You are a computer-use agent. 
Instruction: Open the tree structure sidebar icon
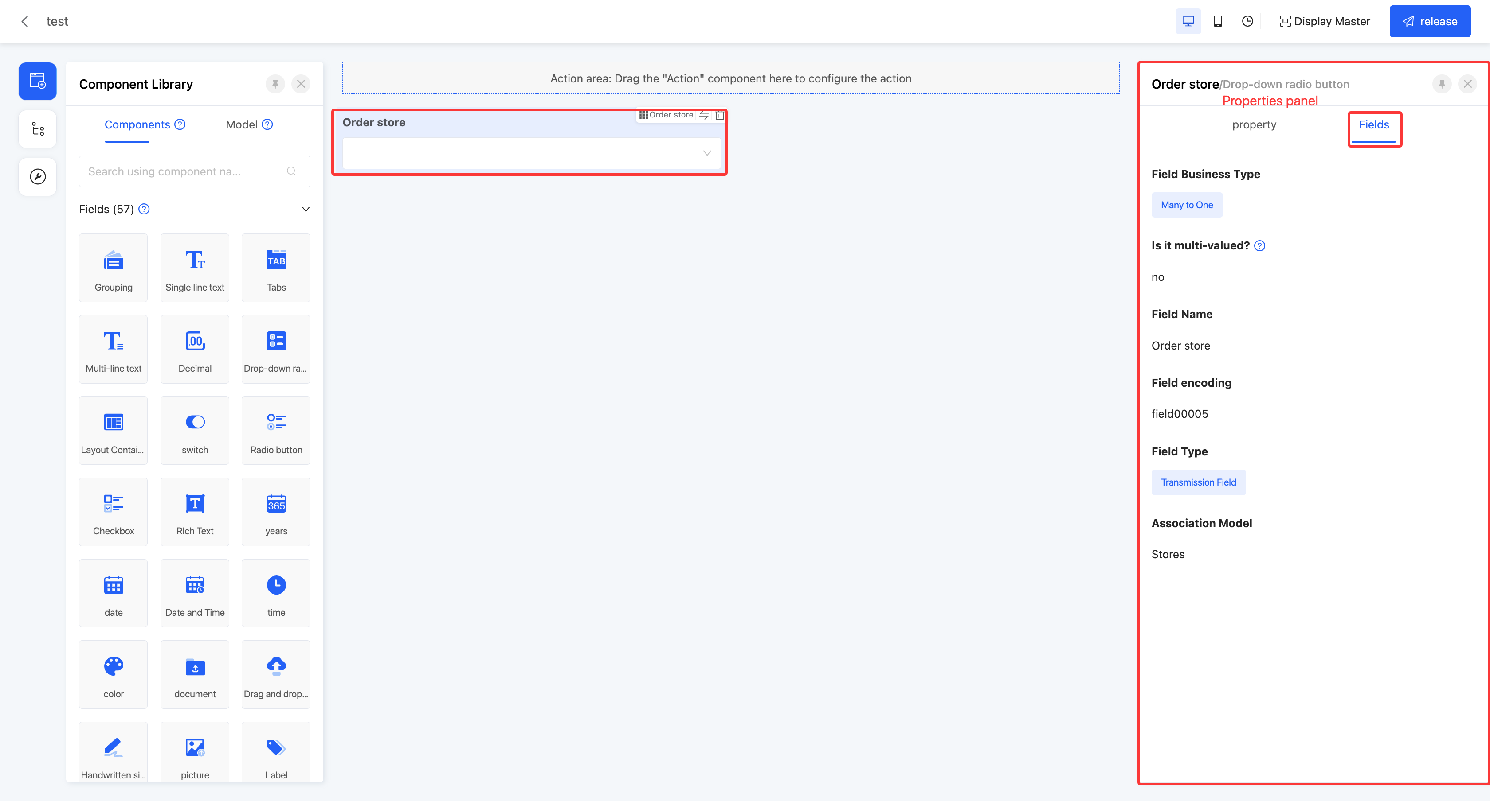pyautogui.click(x=38, y=129)
